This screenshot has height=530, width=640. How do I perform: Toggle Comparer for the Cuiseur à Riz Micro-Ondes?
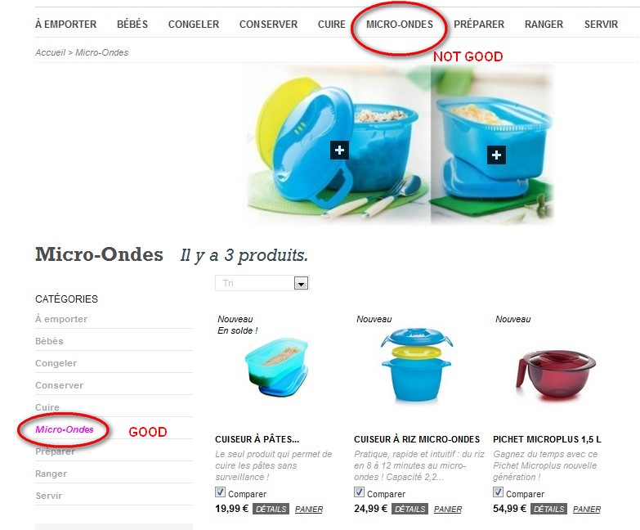point(359,492)
